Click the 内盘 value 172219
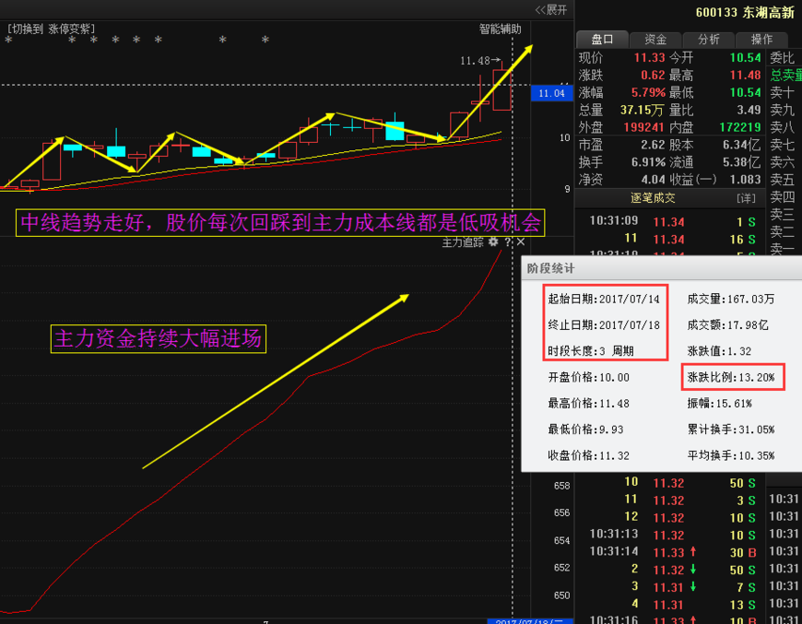 point(740,127)
